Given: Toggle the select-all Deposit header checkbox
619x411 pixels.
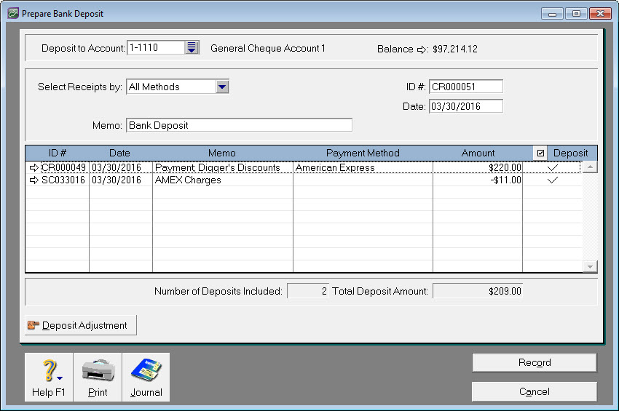Looking at the screenshot, I should (x=540, y=153).
